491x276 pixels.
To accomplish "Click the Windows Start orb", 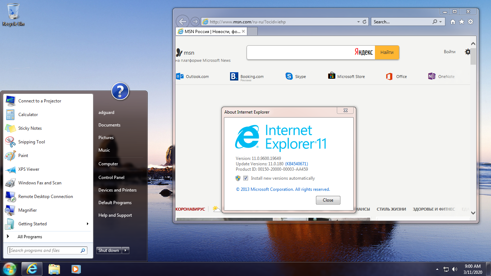I will (10, 269).
